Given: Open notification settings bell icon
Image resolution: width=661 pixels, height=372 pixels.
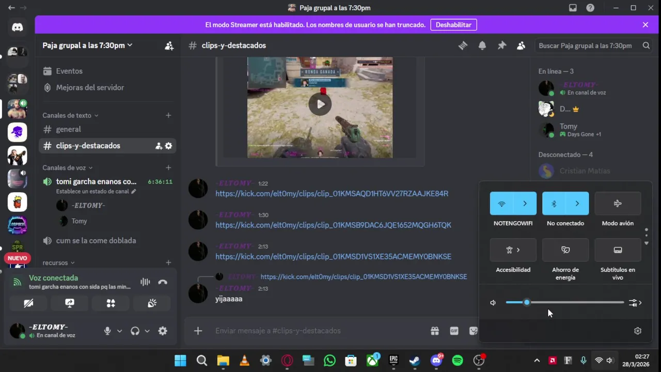Looking at the screenshot, I should click(482, 45).
